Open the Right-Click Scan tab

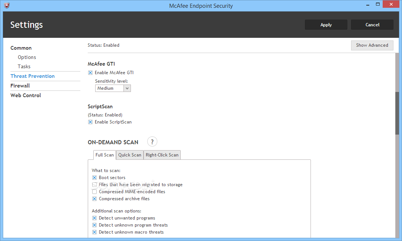tap(162, 155)
